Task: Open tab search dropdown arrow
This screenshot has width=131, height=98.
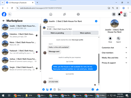Action: pyautogui.click(x=3, y=3)
